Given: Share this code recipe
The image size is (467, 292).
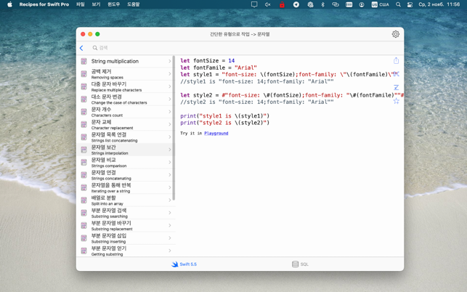Looking at the screenshot, I should click(x=396, y=60).
